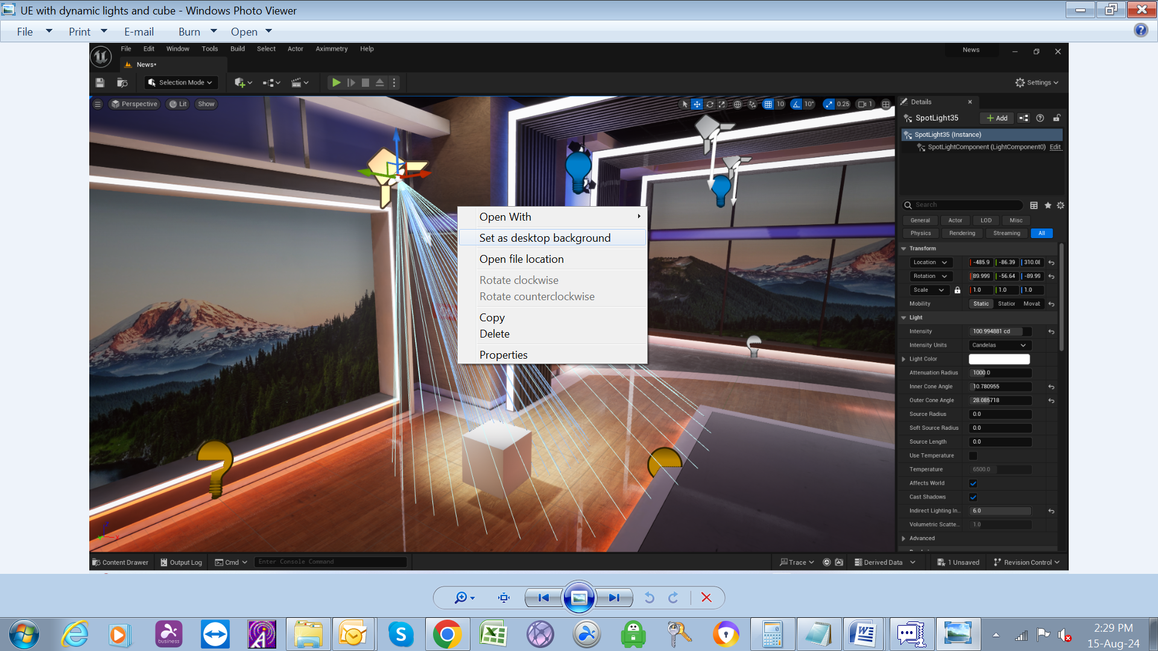1158x651 pixels.
Task: Open the Intensity Units Candelas dropdown
Action: coord(999,345)
